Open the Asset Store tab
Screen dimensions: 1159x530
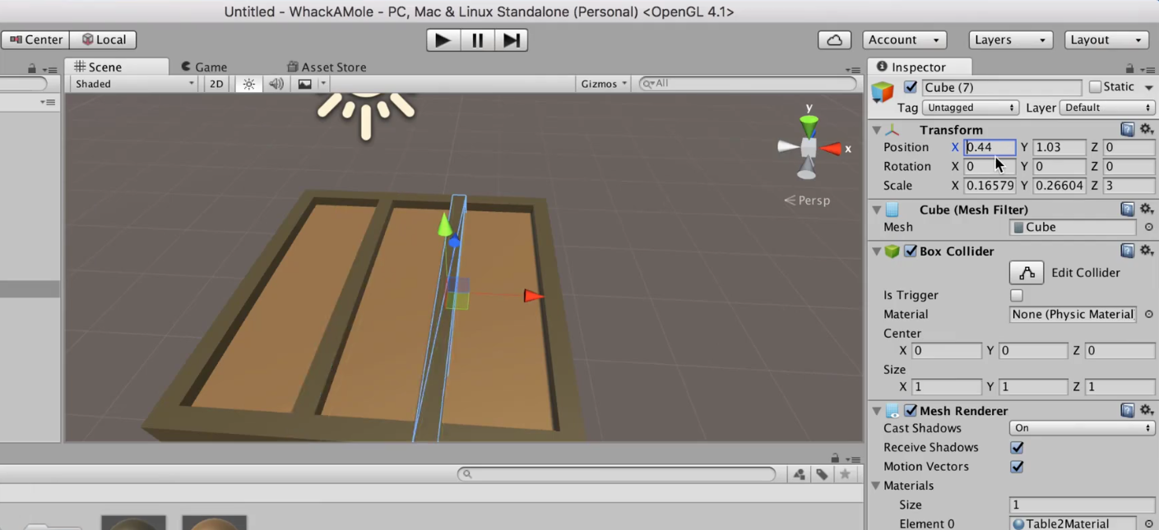[x=326, y=67]
